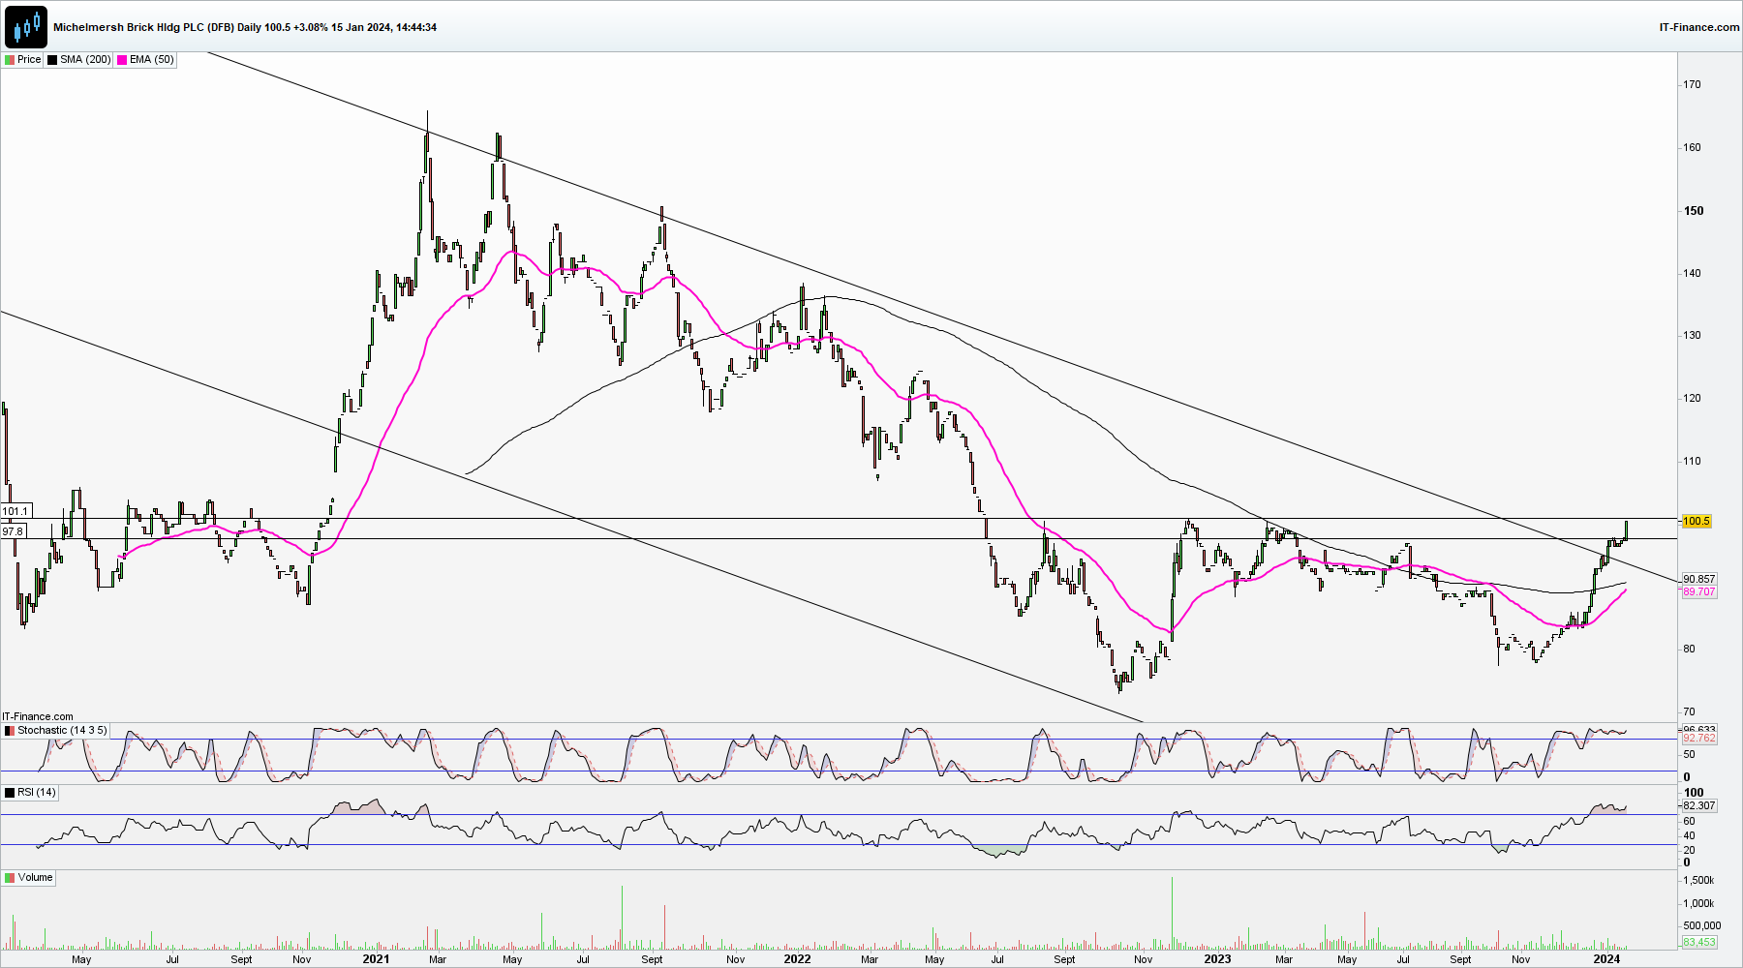
Task: Click the 160 price axis label
Action: click(1692, 147)
